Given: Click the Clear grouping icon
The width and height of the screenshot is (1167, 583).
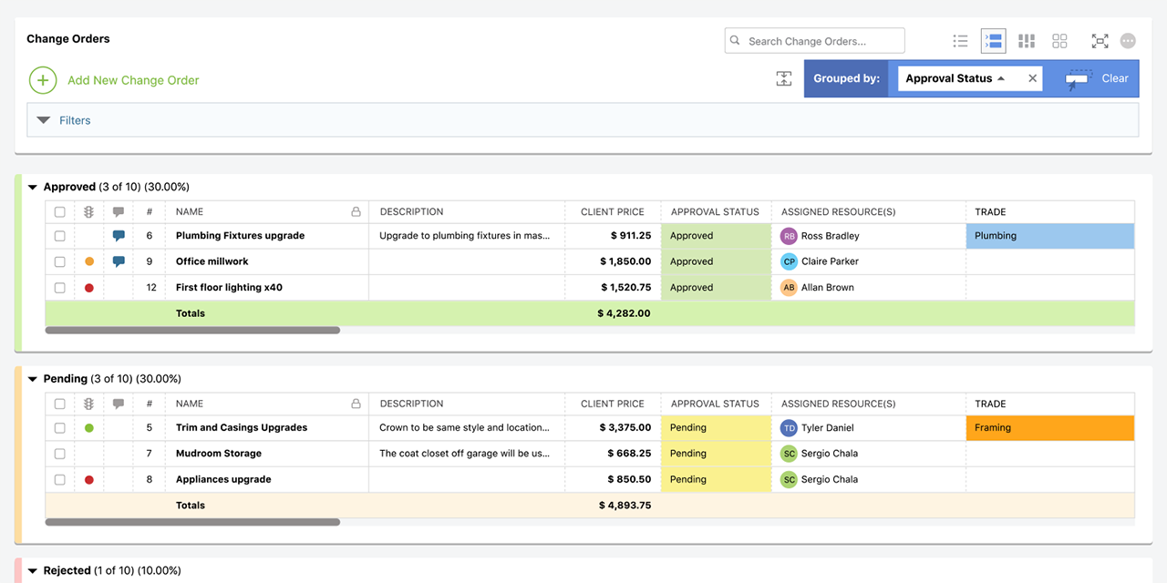Looking at the screenshot, I should click(x=1079, y=79).
